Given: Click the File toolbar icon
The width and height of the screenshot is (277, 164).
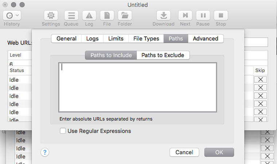Looking at the screenshot, I should tap(107, 16).
